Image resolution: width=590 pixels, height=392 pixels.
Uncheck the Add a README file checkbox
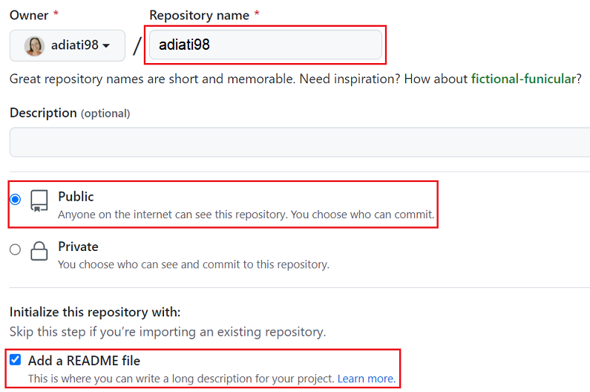16,360
